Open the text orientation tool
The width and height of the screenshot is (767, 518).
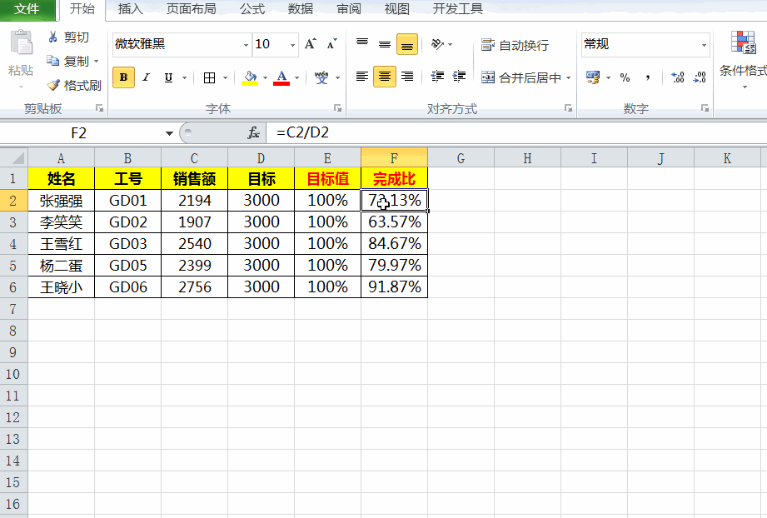pyautogui.click(x=437, y=44)
